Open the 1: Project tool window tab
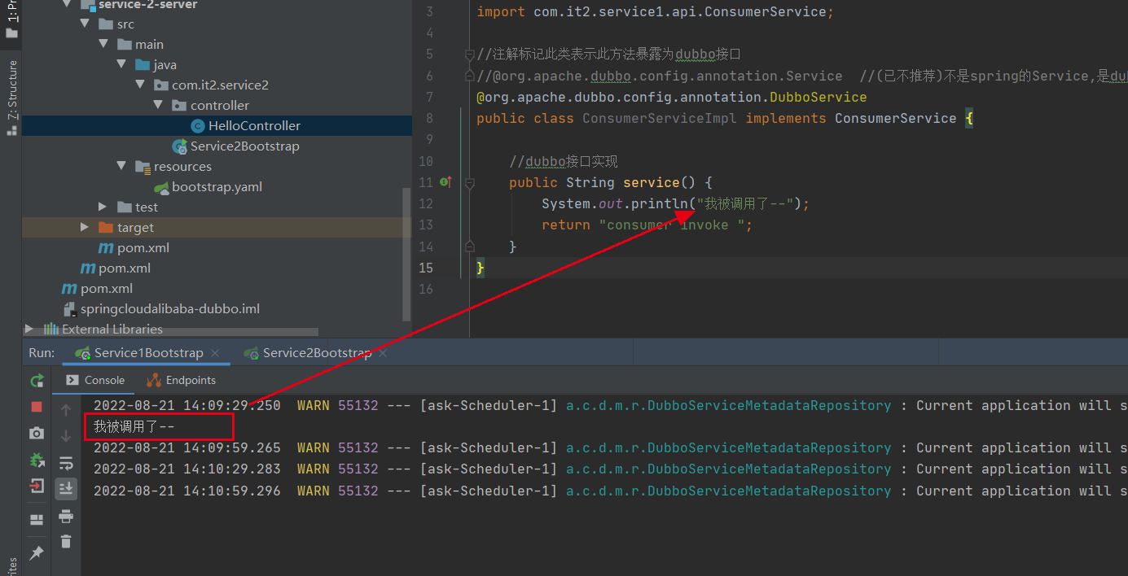Image resolution: width=1128 pixels, height=576 pixels. pyautogui.click(x=11, y=20)
